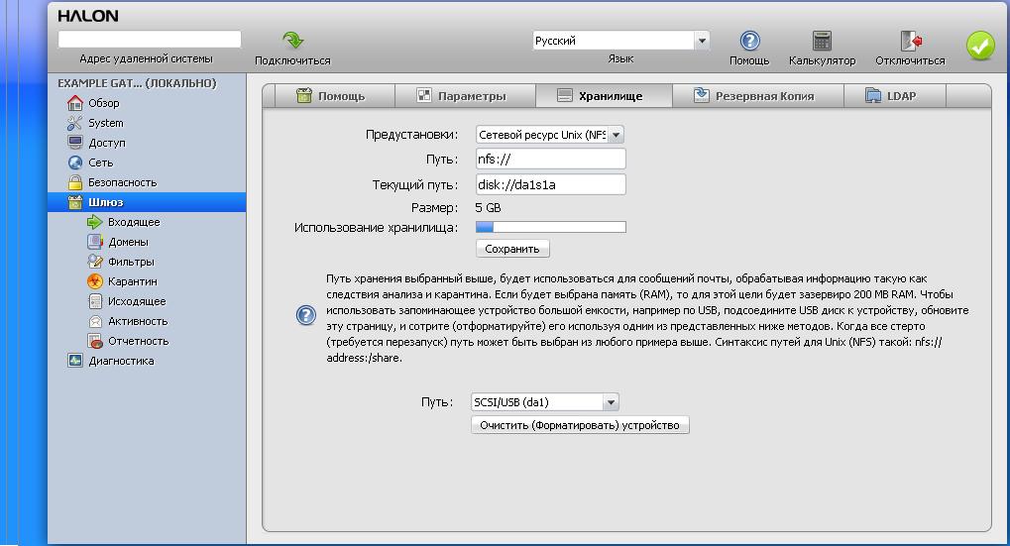Click the EXAMPLE GAT... (ЛОКАЛЬНО) header
This screenshot has height=546, width=1010.
137,83
